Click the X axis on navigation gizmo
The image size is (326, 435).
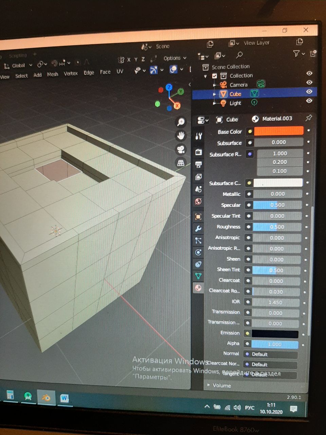177,106
